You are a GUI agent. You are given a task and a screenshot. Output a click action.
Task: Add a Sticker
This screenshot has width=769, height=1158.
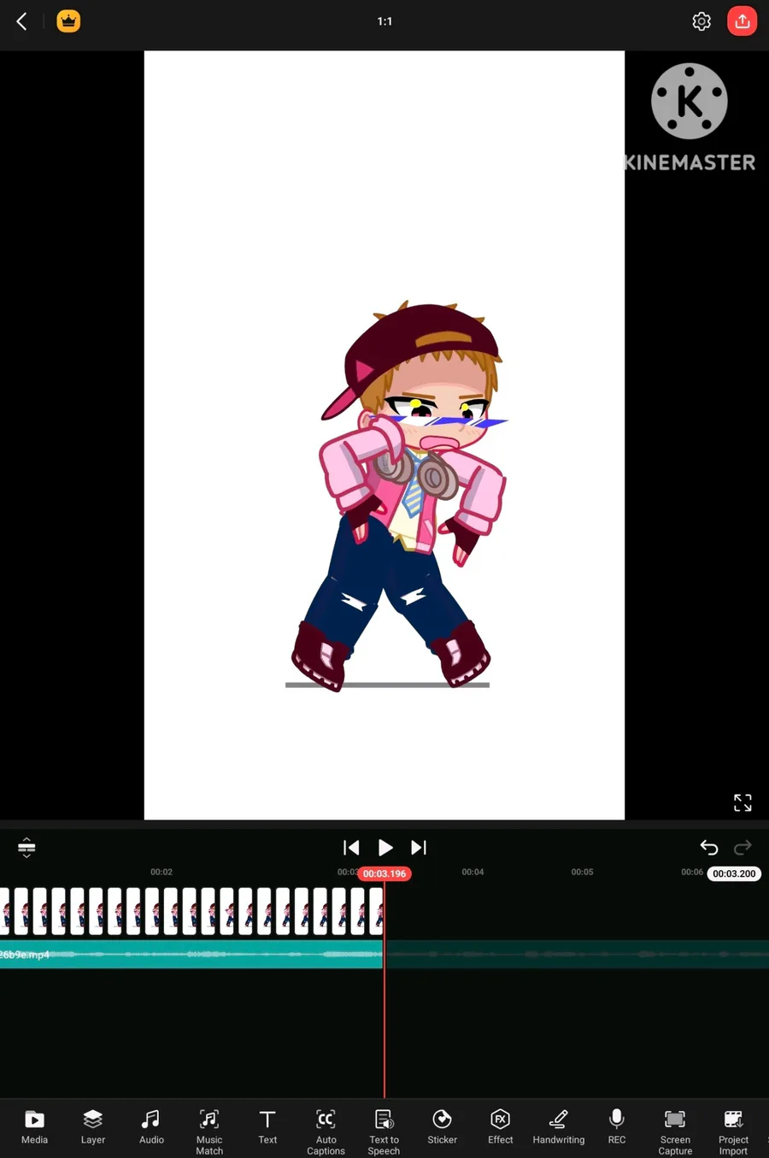(x=442, y=1127)
